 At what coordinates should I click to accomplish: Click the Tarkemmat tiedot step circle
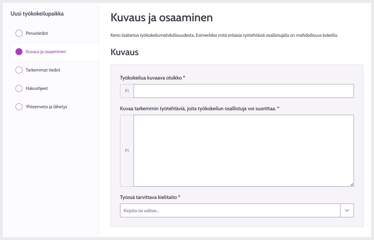[19, 70]
